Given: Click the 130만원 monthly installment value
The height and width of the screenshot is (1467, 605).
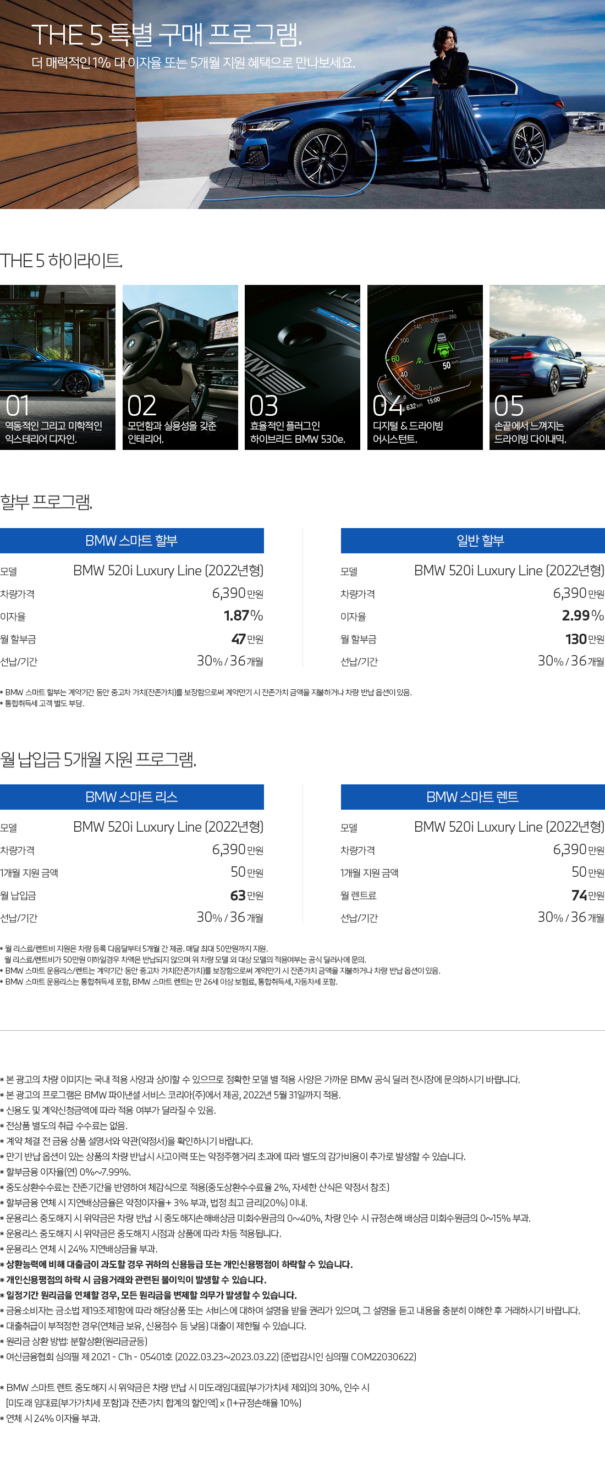Looking at the screenshot, I should (x=585, y=639).
